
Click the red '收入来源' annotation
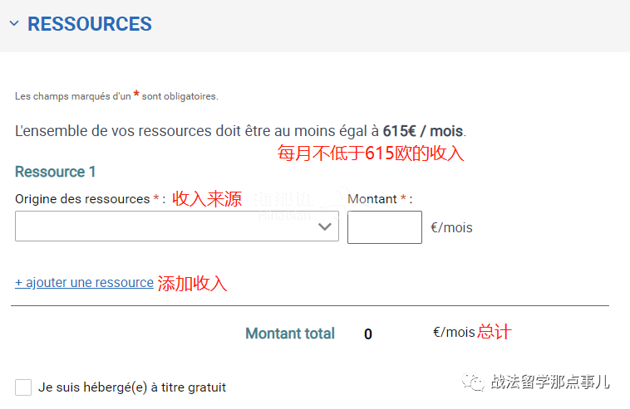pos(207,199)
